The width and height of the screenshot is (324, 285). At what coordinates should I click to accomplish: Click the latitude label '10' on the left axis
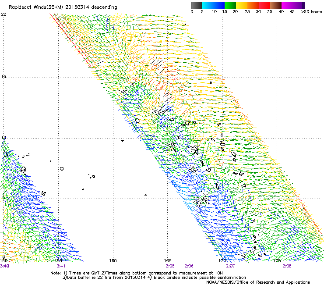click(4, 138)
